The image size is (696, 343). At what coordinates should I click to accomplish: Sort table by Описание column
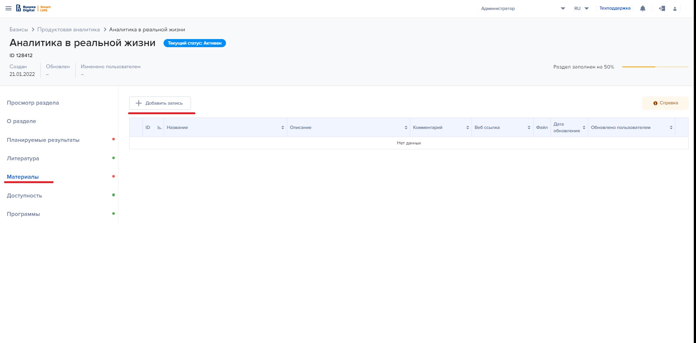(x=406, y=127)
